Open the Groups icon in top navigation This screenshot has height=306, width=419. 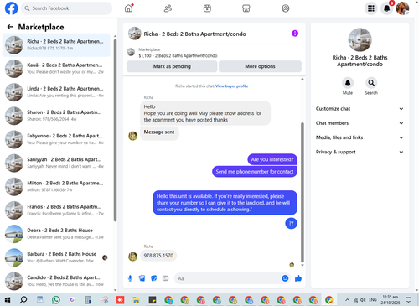[285, 8]
